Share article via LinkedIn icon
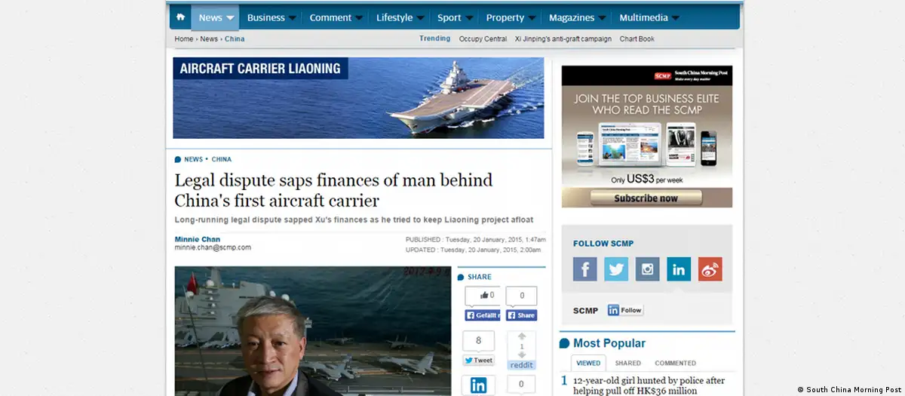 click(478, 385)
